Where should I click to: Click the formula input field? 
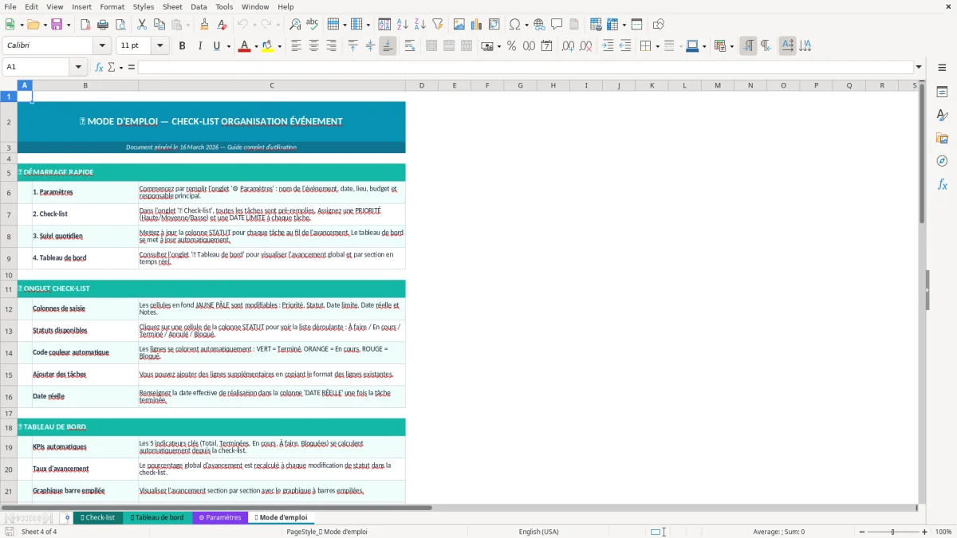(526, 67)
